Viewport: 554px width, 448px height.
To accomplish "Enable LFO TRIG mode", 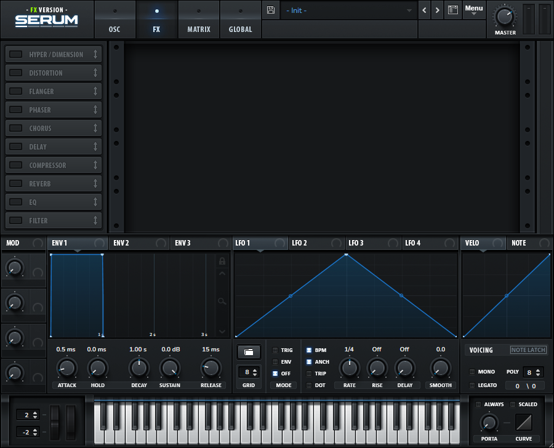I will (x=275, y=350).
